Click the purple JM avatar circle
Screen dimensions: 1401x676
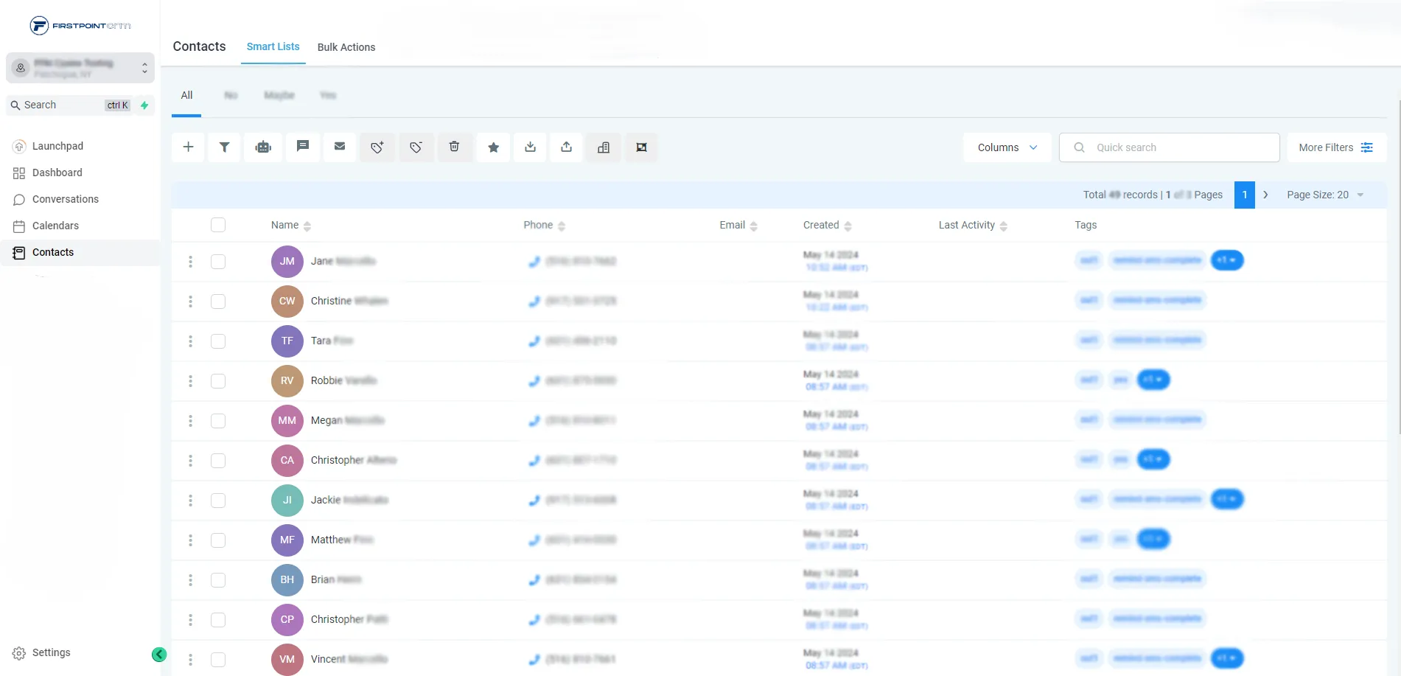click(287, 262)
